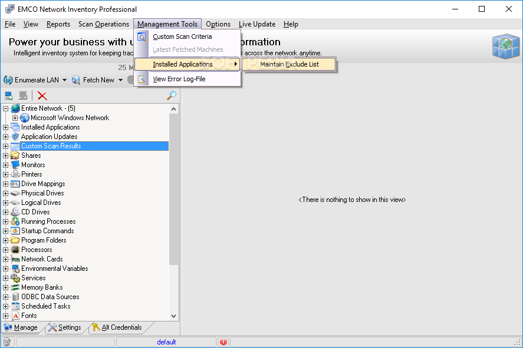
Task: Switch to the Manage tab
Action: 21,327
